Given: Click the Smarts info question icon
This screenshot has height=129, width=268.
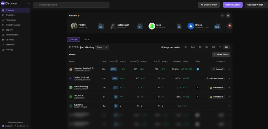Looking at the screenshot, I should point(138,62).
